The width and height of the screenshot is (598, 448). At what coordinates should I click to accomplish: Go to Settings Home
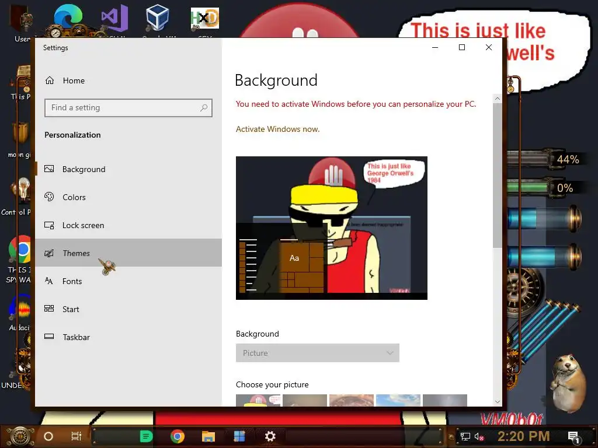[x=65, y=80]
